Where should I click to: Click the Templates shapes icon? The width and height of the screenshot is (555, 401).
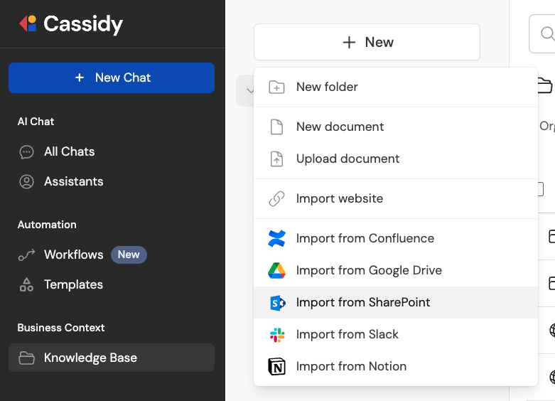click(x=26, y=284)
